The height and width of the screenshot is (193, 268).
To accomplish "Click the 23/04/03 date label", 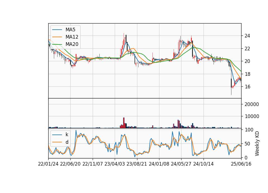I will click(x=115, y=164).
